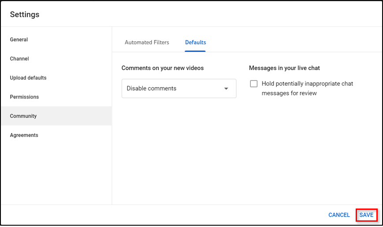Enable hold inappropriate chat messages checkbox
This screenshot has height=227, width=383.
254,84
